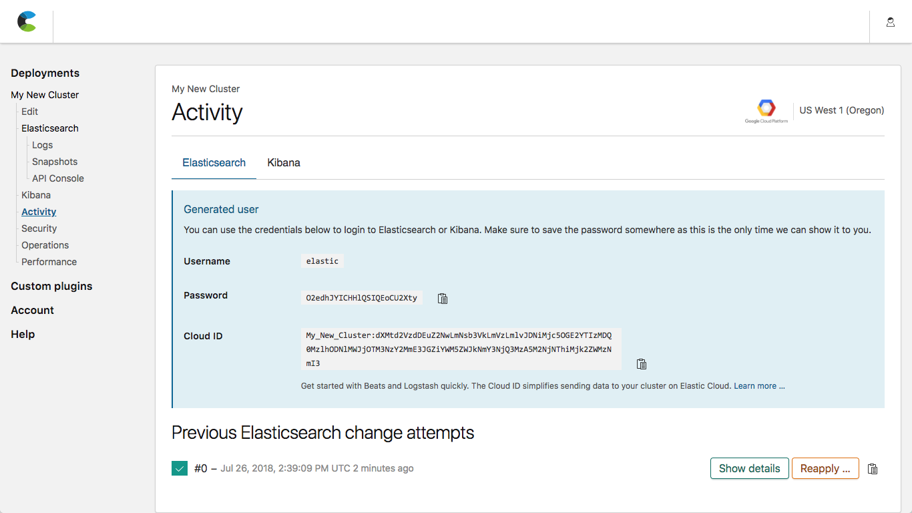
Task: Click the 'My New Cluster' breadcrumb above Activity
Action: point(206,89)
